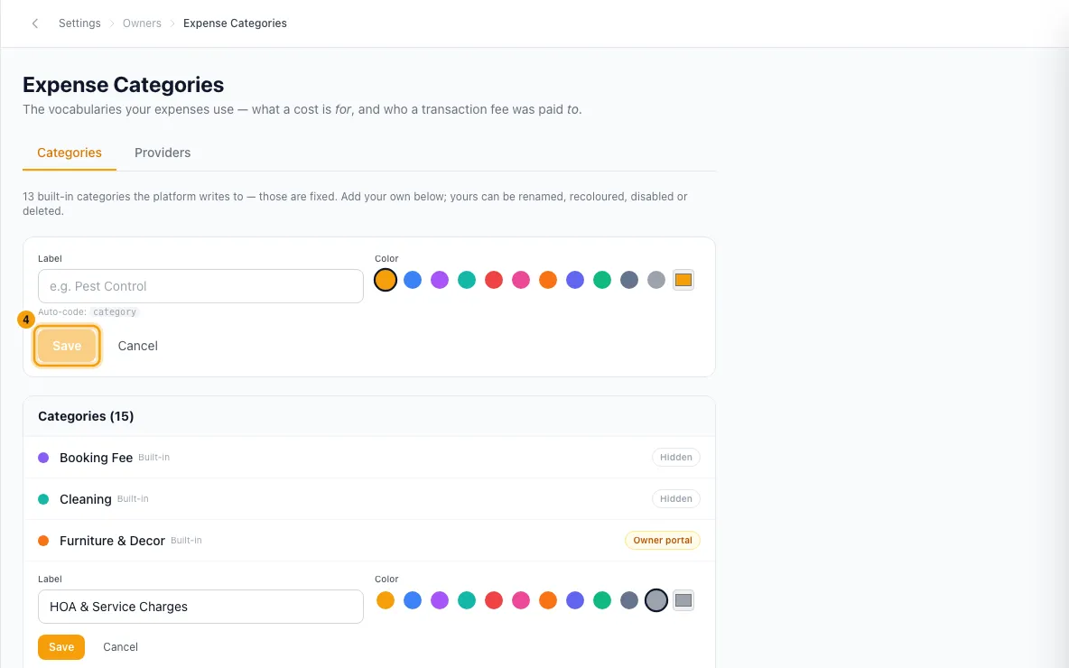Choose green swatch in new category form
This screenshot has height=668, width=1069.
[602, 280]
